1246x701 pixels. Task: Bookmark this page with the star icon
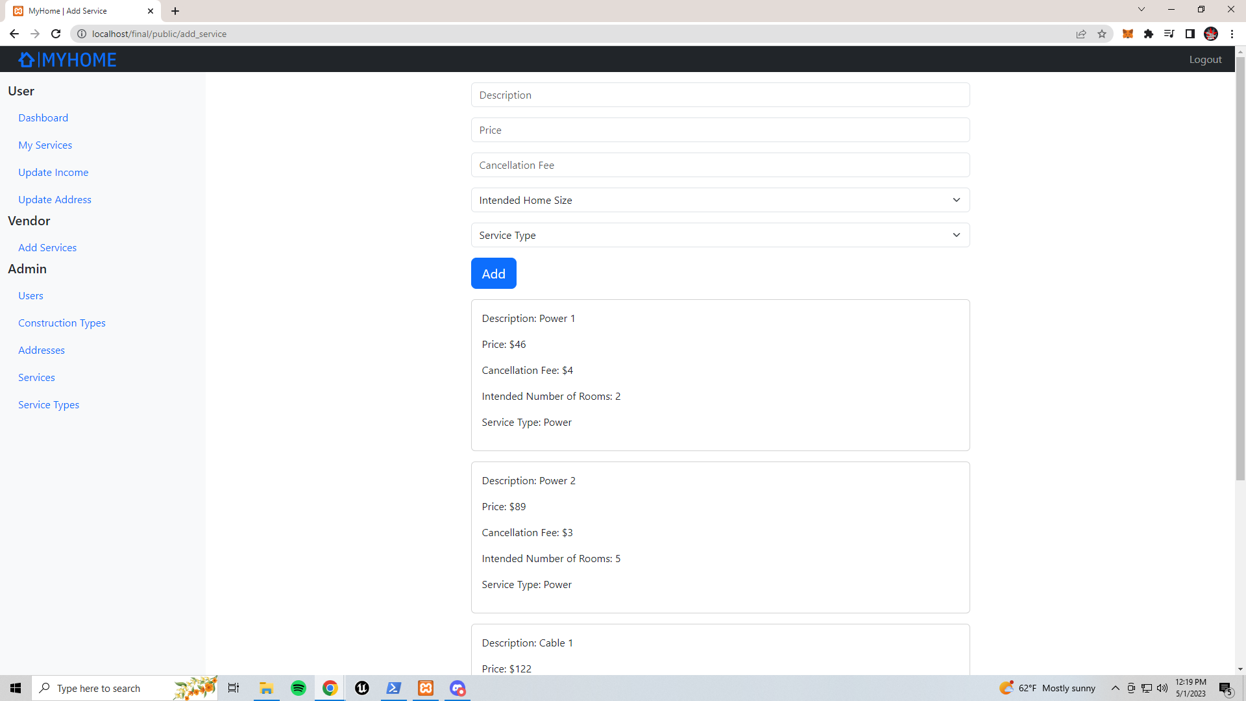click(1102, 34)
